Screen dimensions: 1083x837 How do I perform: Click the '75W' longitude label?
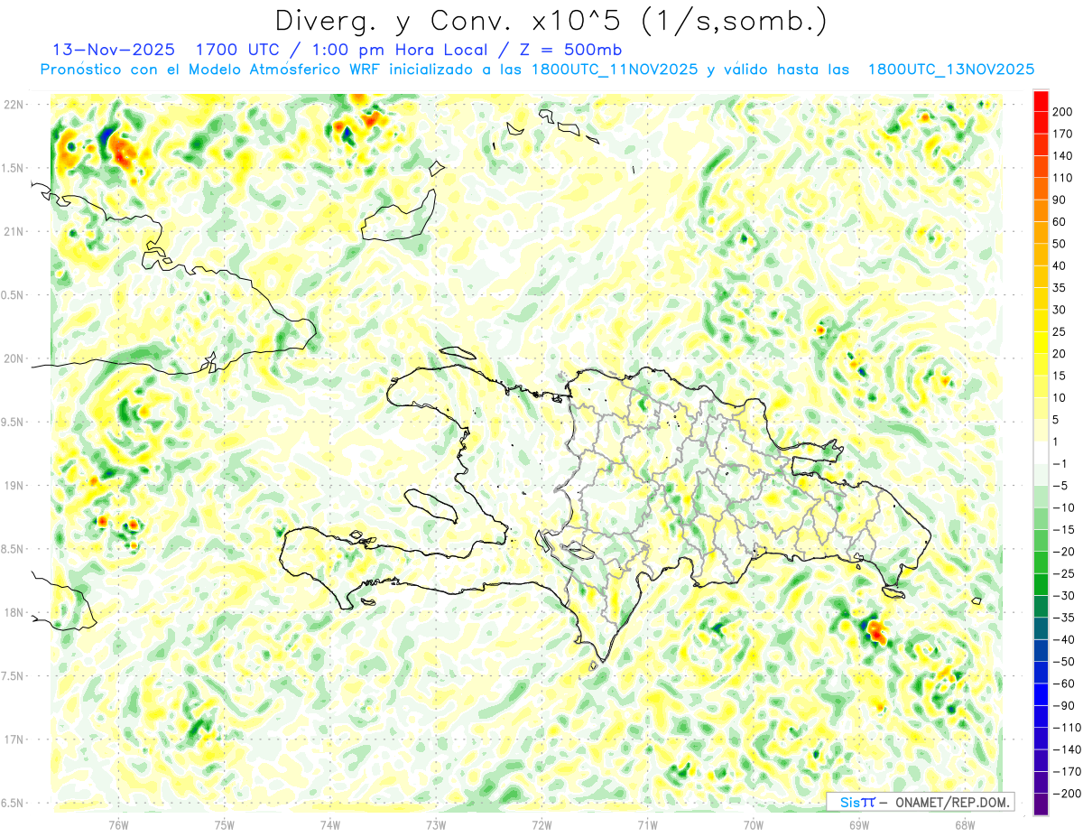click(x=225, y=825)
